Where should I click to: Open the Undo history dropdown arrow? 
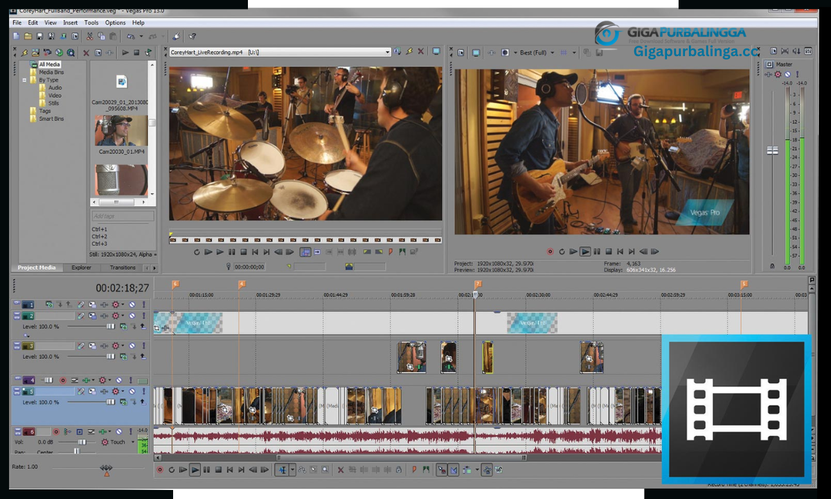(x=141, y=36)
